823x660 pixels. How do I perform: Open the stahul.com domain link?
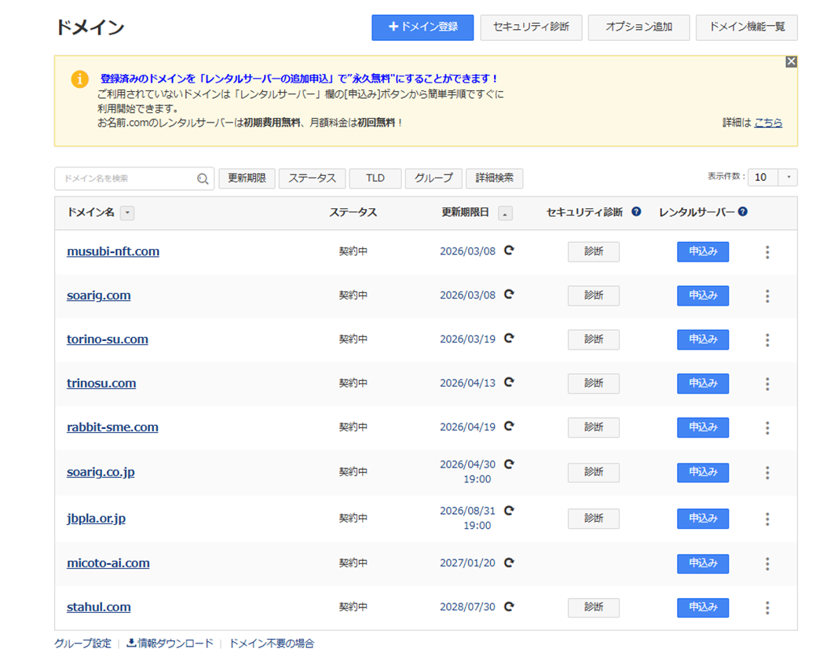99,607
